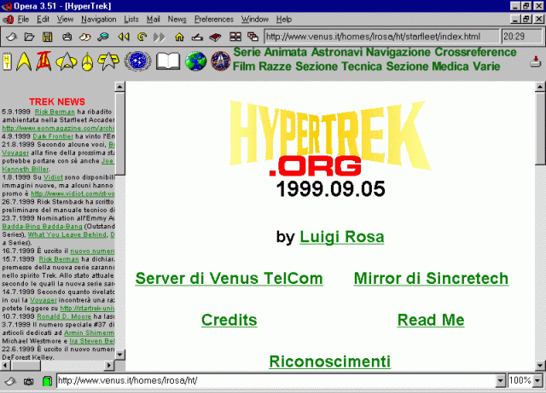Open the Mail menu
The width and height of the screenshot is (546, 393).
pyautogui.click(x=154, y=19)
